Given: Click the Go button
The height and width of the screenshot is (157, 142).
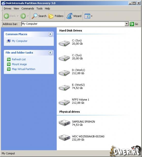Looking at the screenshot, I should 134,24.
